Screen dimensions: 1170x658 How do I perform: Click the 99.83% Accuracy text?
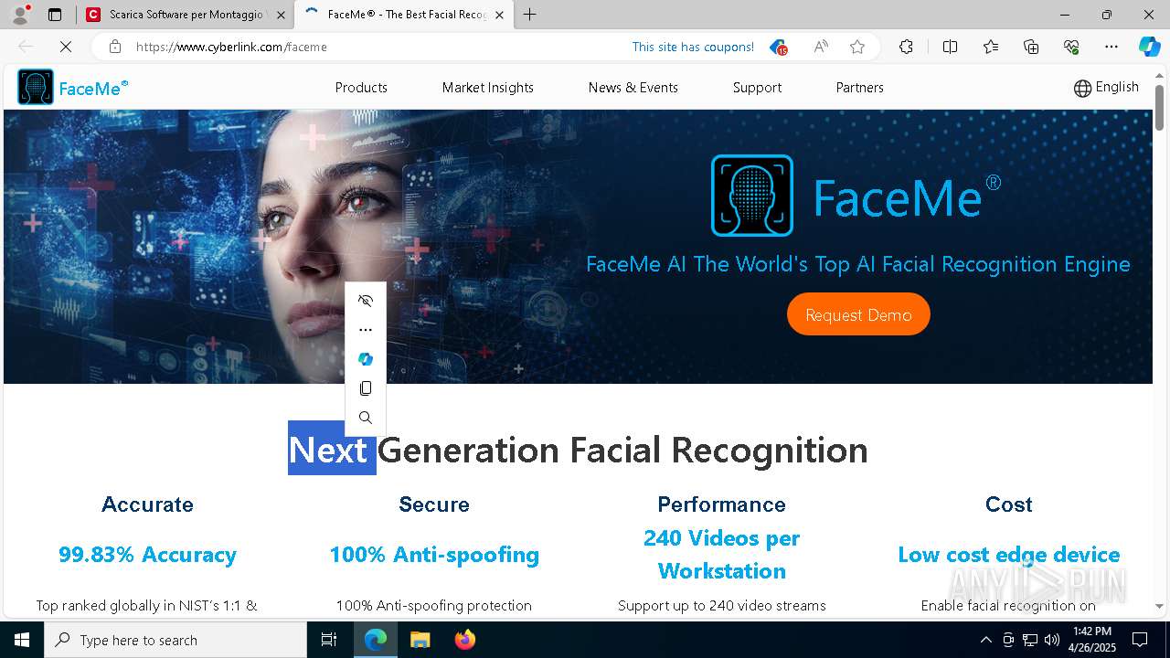[147, 555]
